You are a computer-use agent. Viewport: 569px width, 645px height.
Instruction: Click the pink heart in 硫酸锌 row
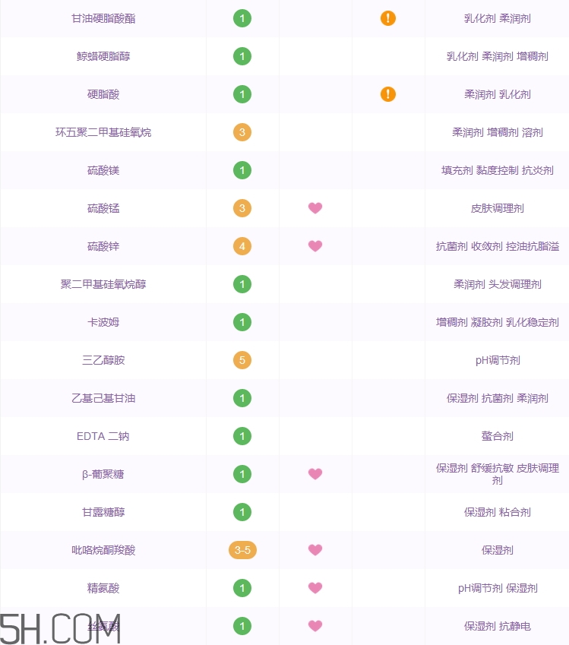pos(315,246)
